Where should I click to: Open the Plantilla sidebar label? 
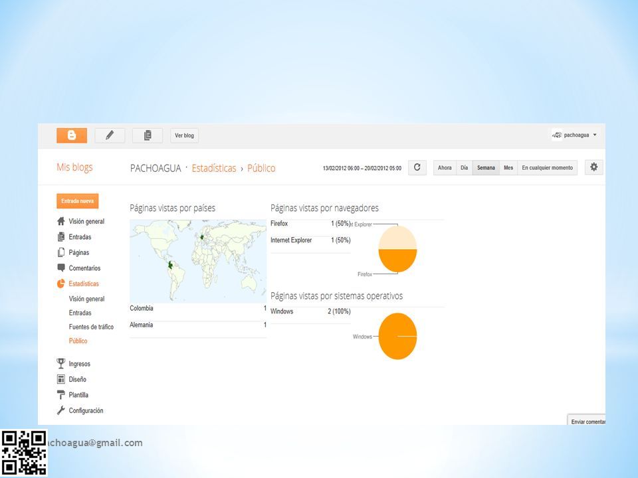(78, 395)
